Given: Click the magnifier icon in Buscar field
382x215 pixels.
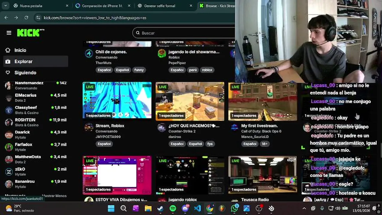Looking at the screenshot, I should pyautogui.click(x=138, y=33).
